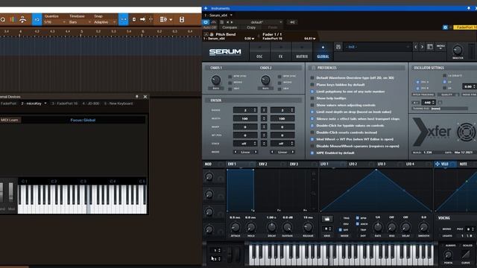Pin the Instruments window

click(469, 8)
